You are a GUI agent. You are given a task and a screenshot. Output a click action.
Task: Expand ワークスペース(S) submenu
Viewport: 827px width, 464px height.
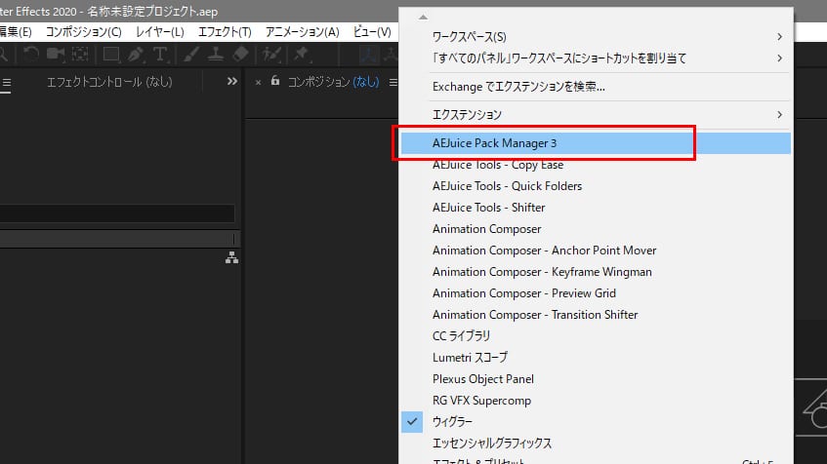coord(596,37)
